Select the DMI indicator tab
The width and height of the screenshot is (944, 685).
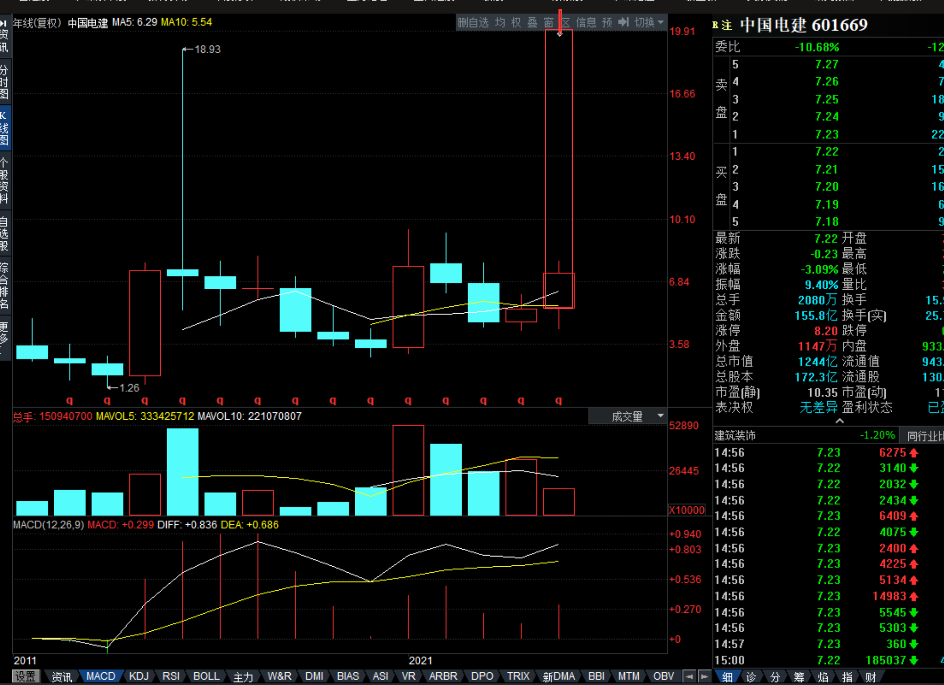point(314,676)
